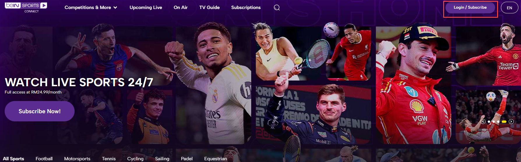Open the Upcoming Live menu
Screen dimensions: 521x162
[x=146, y=8]
